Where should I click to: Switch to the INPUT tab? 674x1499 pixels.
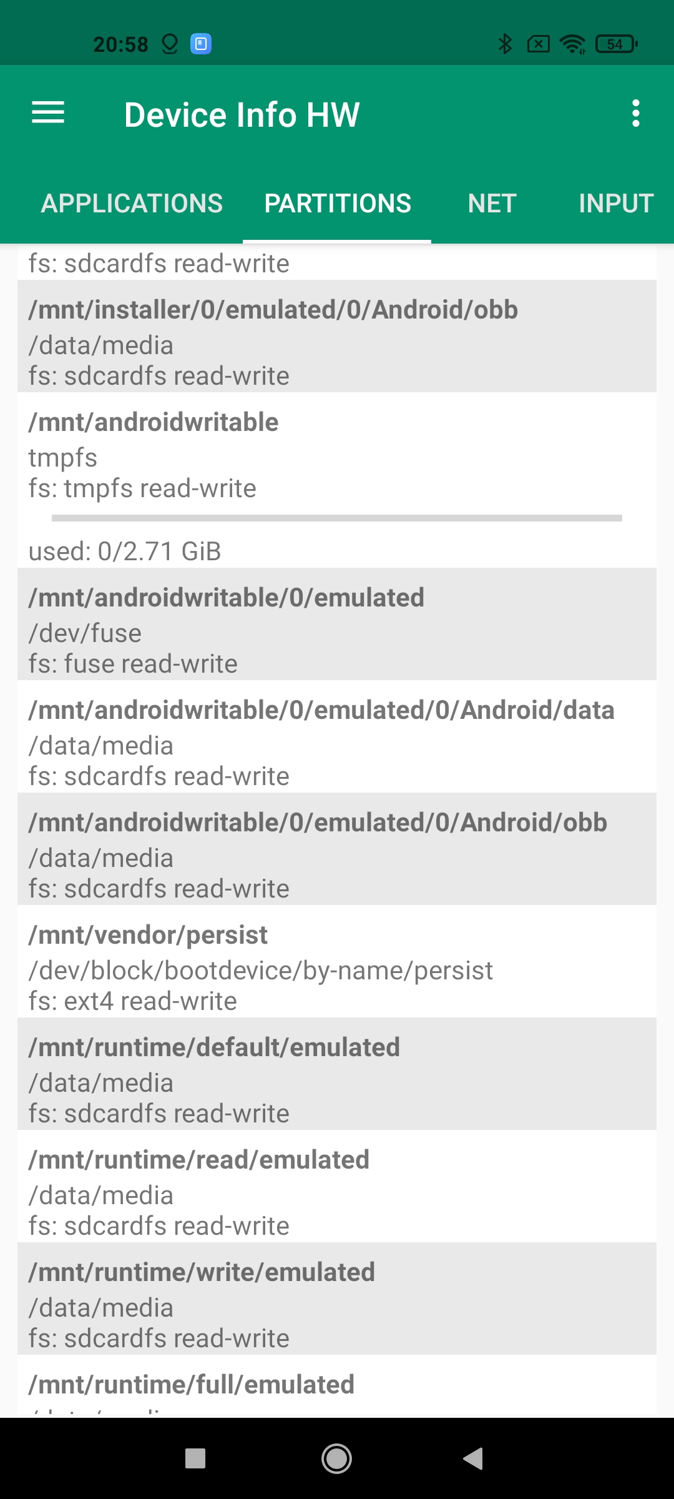point(615,204)
